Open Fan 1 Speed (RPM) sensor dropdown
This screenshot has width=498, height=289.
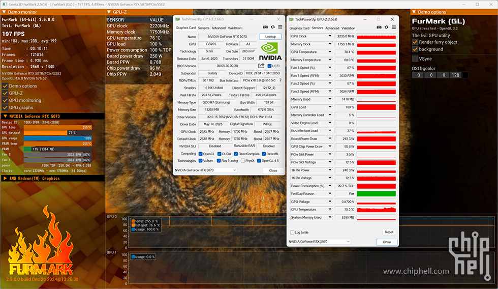tap(330, 76)
